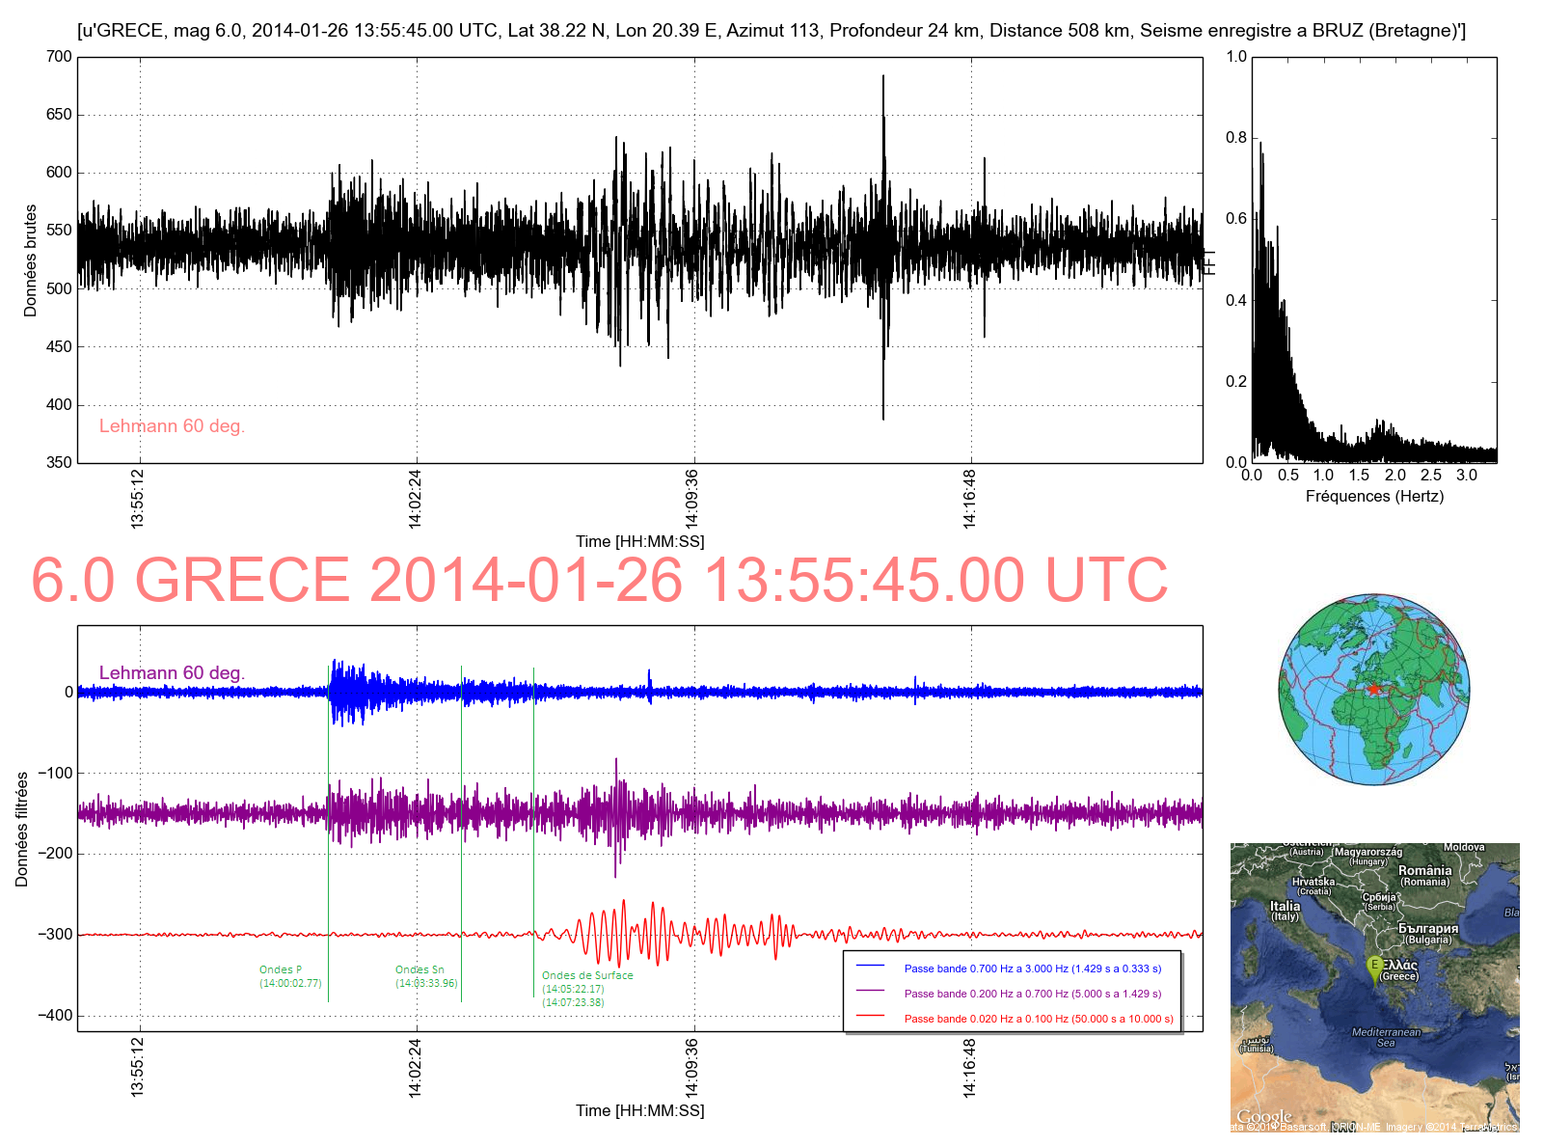
Task: Click the red star on the globe
Action: coord(1374,688)
